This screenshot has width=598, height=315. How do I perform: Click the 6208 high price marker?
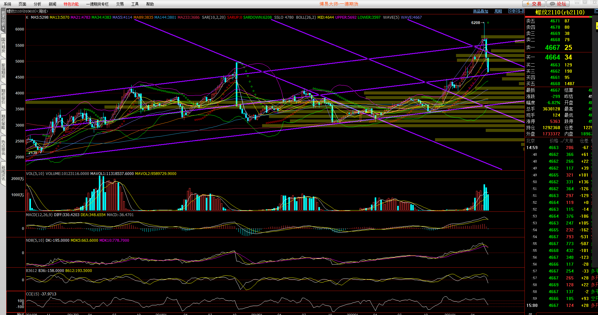pos(475,23)
